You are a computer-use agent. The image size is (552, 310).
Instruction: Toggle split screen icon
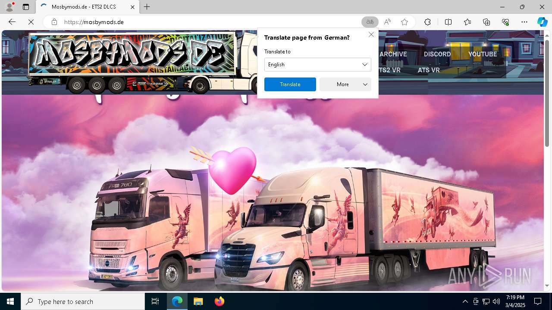(x=448, y=22)
